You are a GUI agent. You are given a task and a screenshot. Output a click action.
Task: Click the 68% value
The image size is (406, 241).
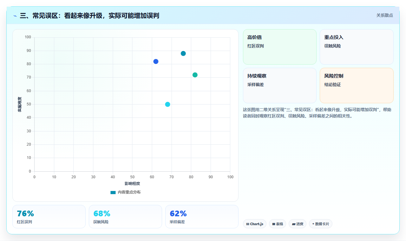102,213
